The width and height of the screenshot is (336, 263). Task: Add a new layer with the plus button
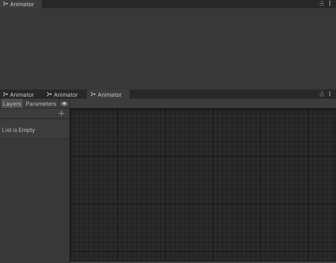pos(61,113)
